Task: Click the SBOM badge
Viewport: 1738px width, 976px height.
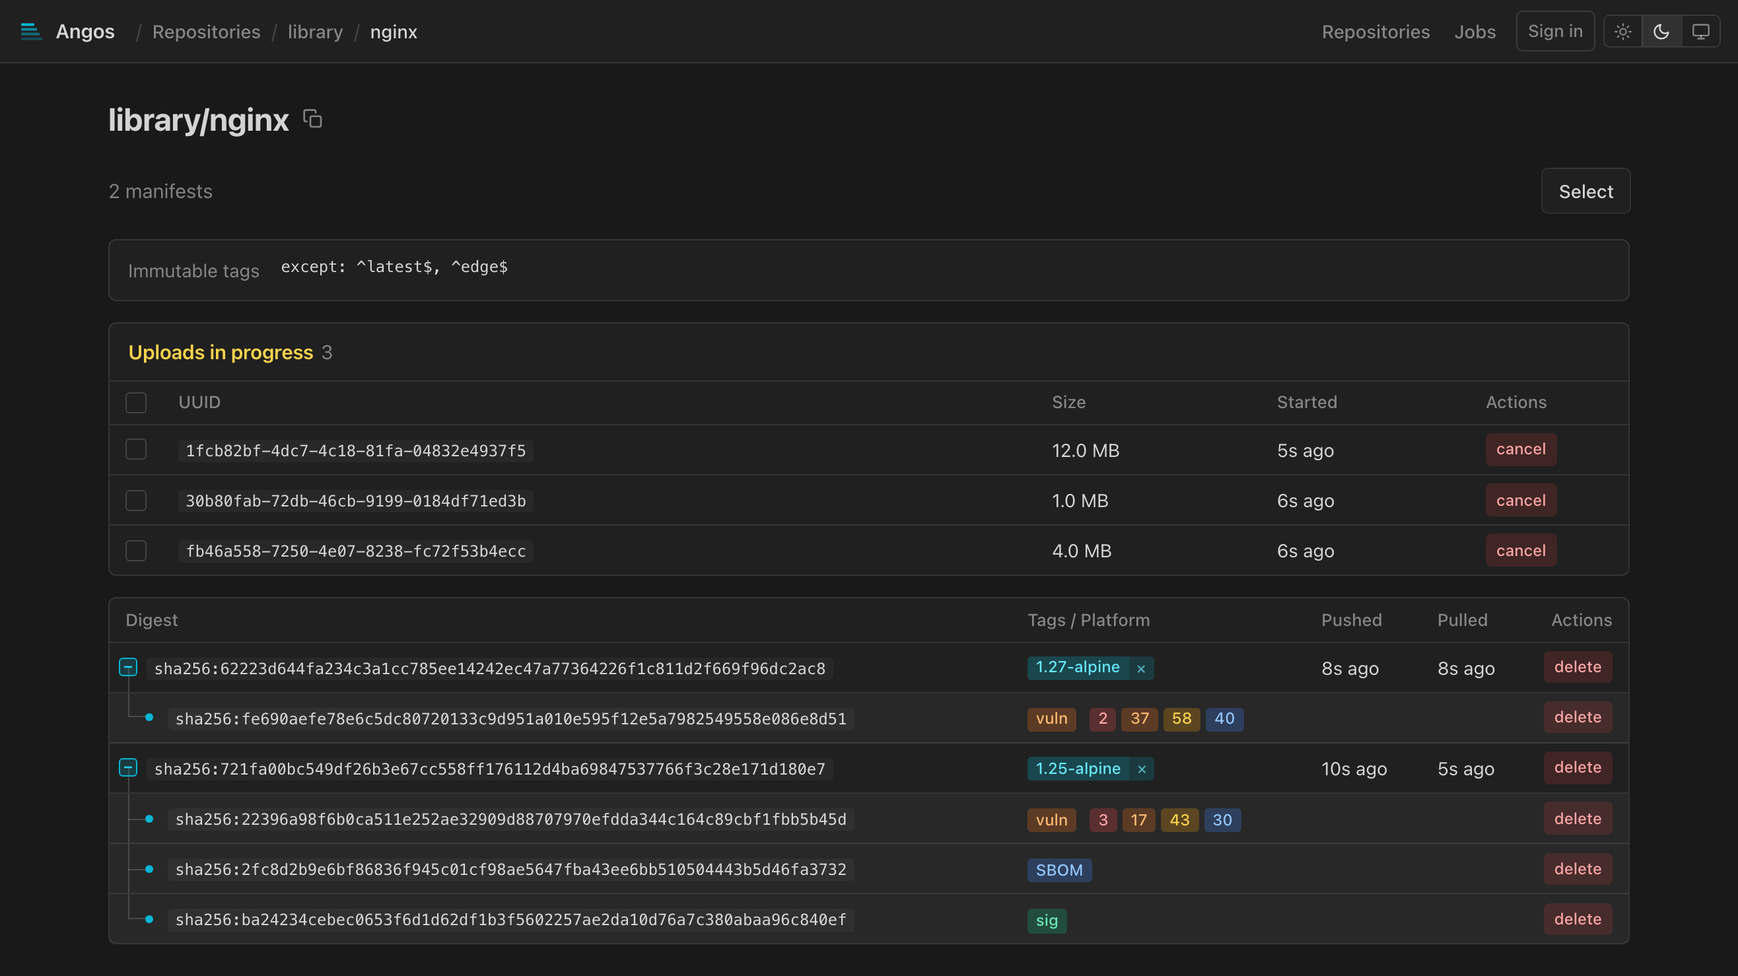Action: (1059, 870)
